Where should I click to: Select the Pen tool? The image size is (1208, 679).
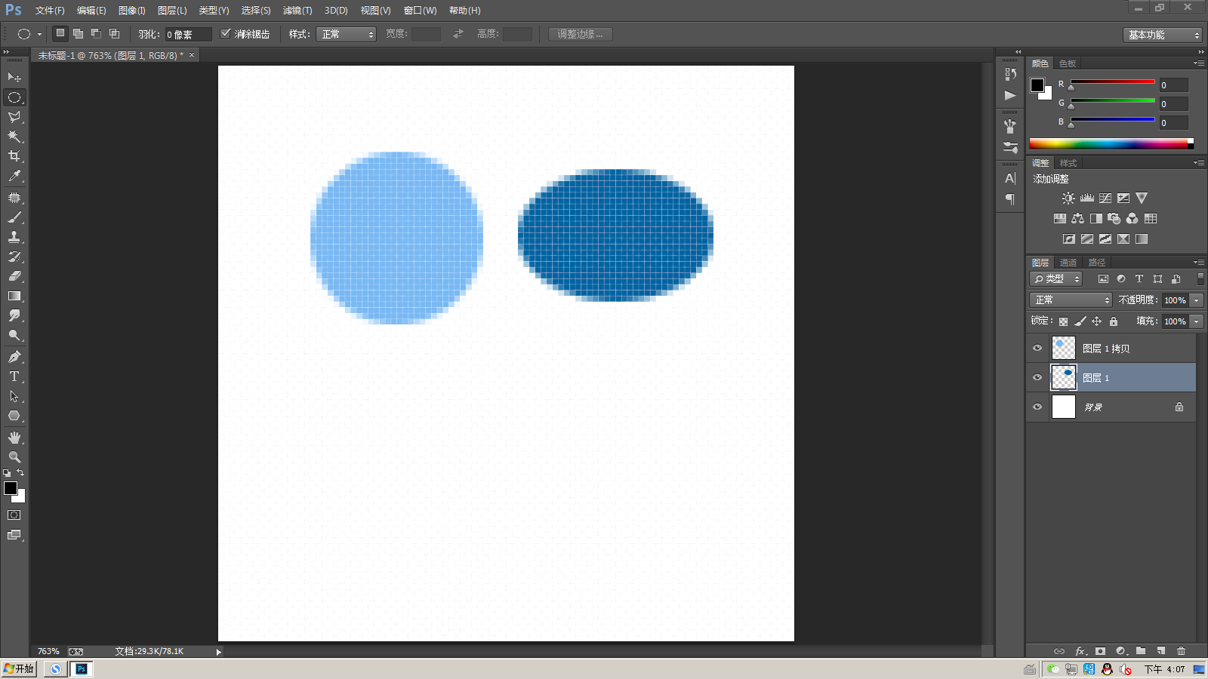click(14, 357)
